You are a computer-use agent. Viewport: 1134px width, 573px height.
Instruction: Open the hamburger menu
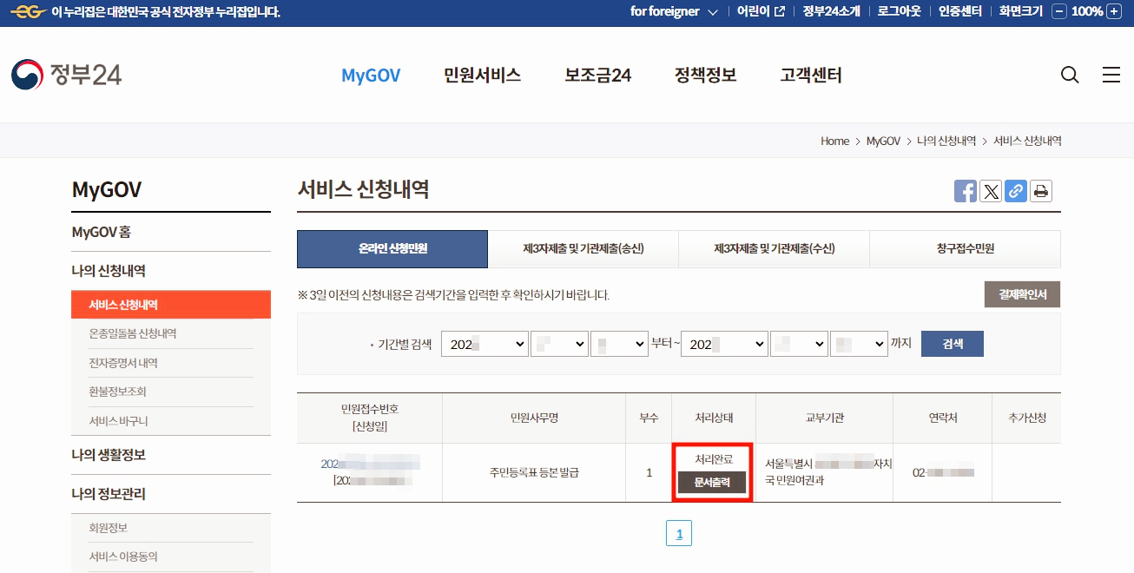[x=1111, y=75]
